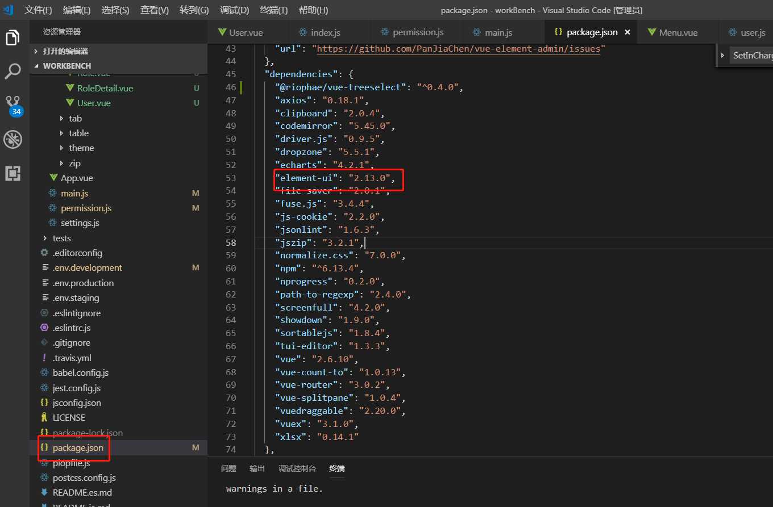Click the icon beside .travis.yml
Viewport: 773px width, 507px height.
(44, 358)
